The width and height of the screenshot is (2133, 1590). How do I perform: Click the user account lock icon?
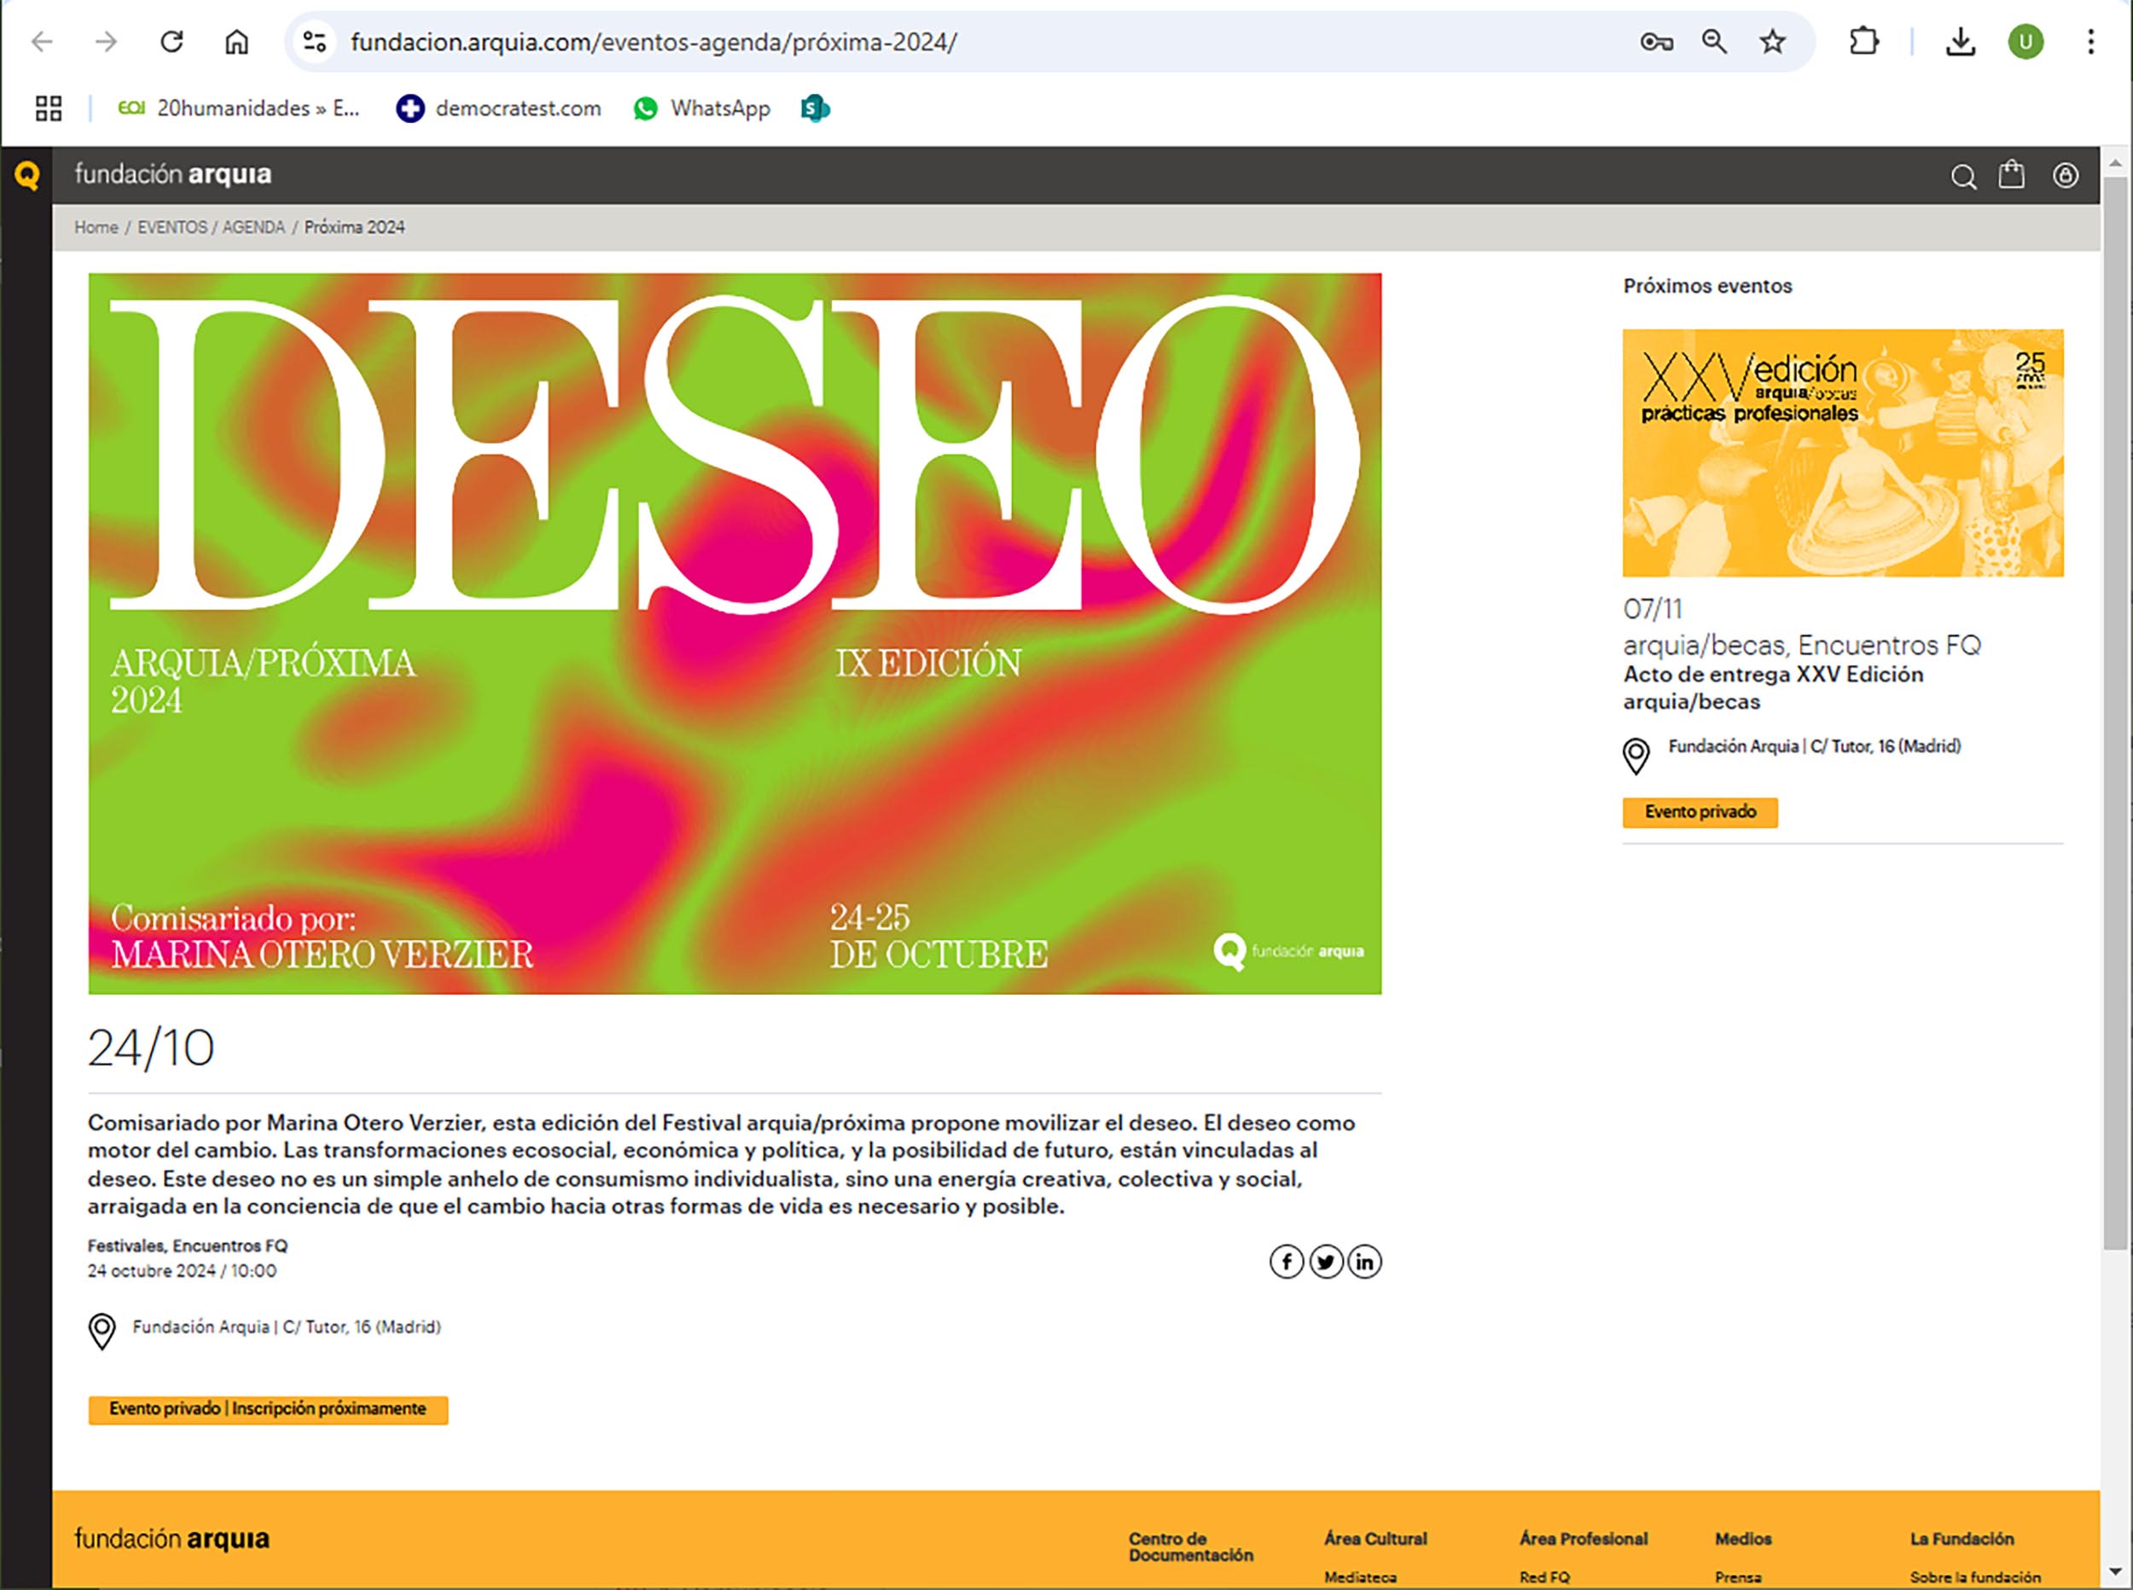point(2065,175)
